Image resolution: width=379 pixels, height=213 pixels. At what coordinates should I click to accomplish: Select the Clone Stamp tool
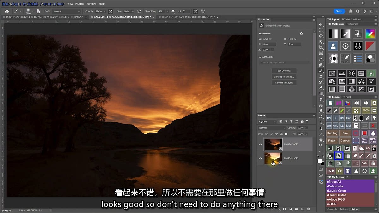point(321,76)
